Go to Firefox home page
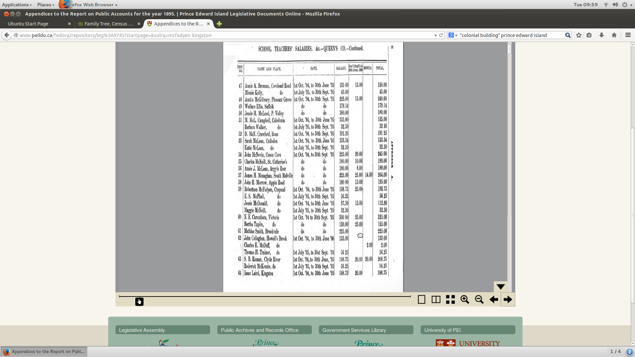Viewport: 635px width, 357px height. point(614,35)
